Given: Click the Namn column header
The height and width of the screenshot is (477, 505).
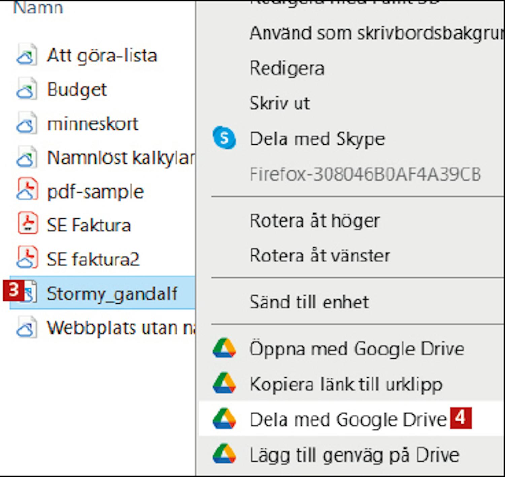Looking at the screenshot, I should pos(38,7).
